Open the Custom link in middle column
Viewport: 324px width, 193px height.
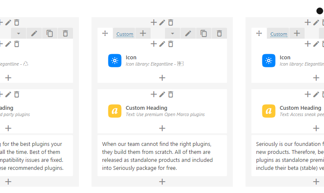pyautogui.click(x=124, y=34)
